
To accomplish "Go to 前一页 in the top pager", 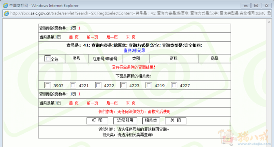I will point(92,37).
